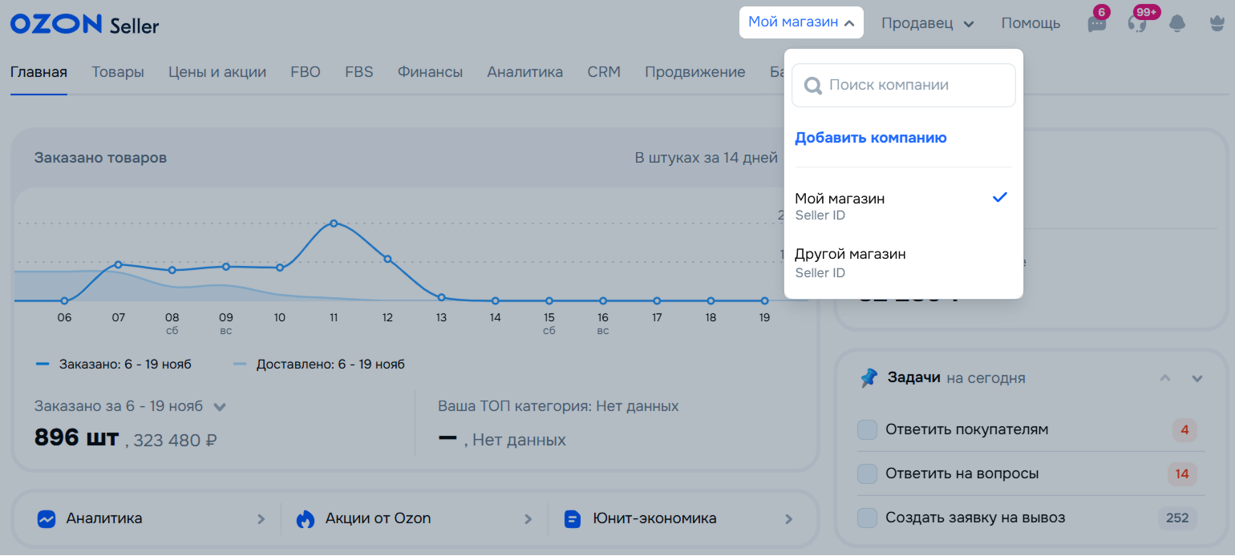Click the flame icon for Акции от Ozon
This screenshot has height=556, width=1235.
305,519
